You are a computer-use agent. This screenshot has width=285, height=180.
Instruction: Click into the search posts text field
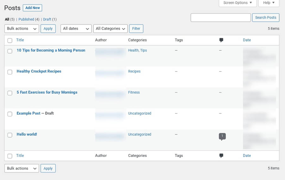coord(221,17)
